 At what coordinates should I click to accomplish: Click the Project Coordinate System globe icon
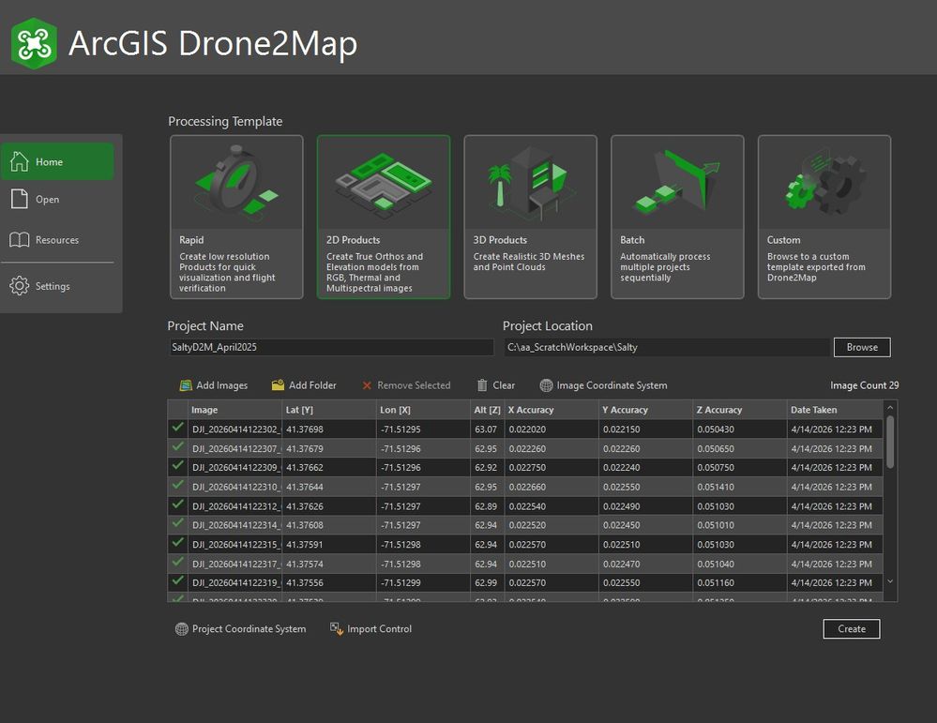click(x=182, y=629)
